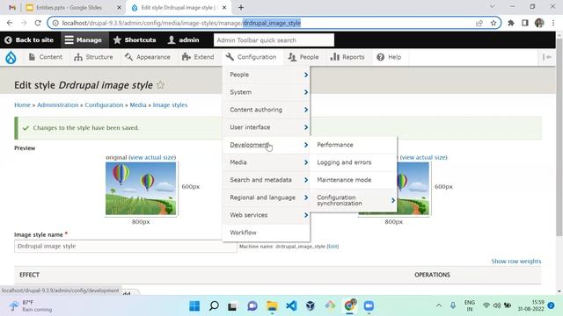The width and height of the screenshot is (563, 316).
Task: Click the Image style name field
Action: 126,246
